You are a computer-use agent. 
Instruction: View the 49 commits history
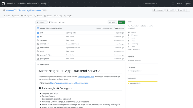pyautogui.click(x=119, y=28)
